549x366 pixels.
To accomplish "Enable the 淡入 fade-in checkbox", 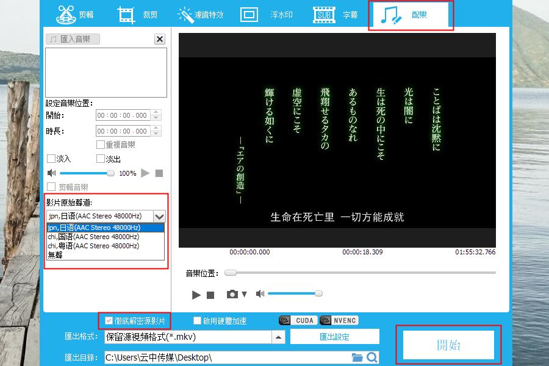I will [51, 159].
